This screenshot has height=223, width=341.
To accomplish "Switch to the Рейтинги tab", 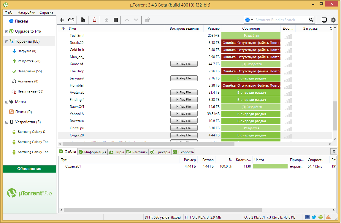I will coord(137,152).
